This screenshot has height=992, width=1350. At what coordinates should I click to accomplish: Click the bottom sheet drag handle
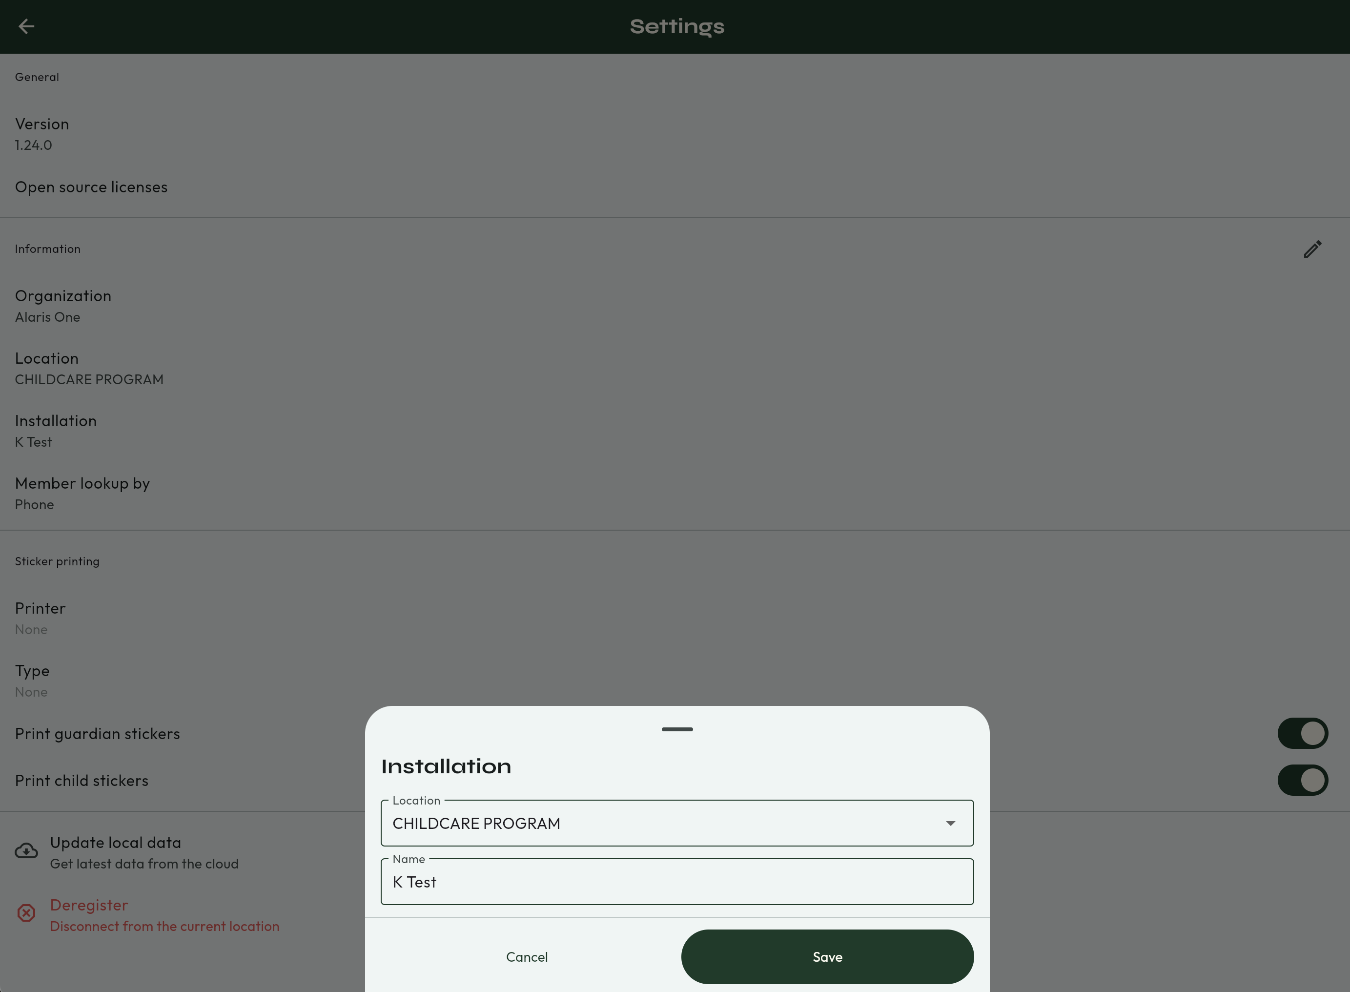click(x=677, y=729)
